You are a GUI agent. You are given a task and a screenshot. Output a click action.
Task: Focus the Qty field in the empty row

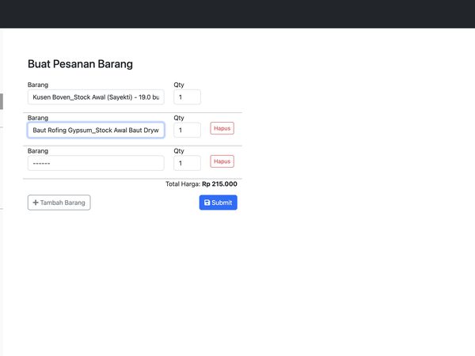(187, 163)
